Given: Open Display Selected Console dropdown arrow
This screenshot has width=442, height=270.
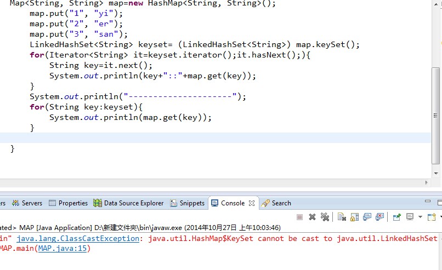Looking at the screenshot, I should click(420, 217).
